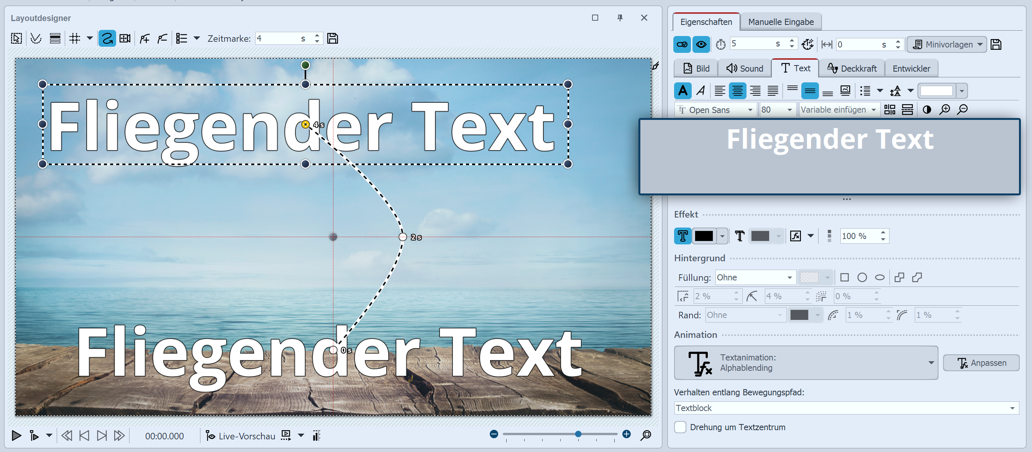Click the text center alignment icon
The image size is (1032, 452).
coord(733,91)
